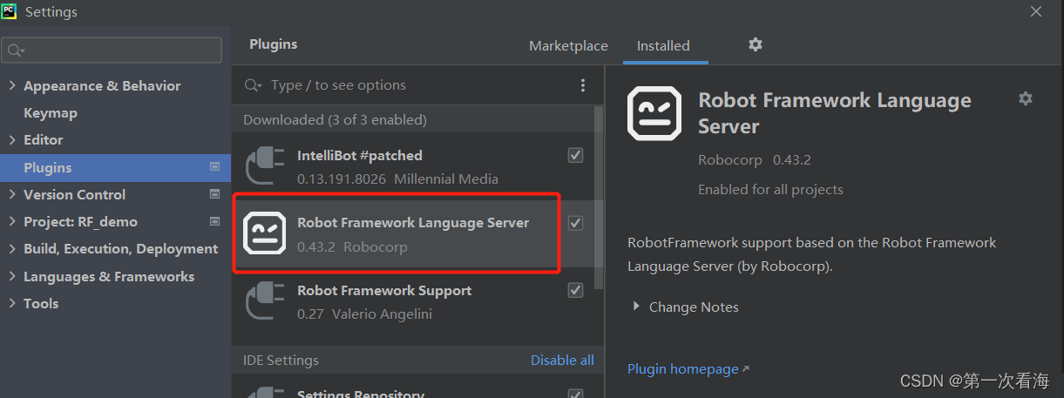Click the Robocorp 0.43.2 vendor text in details
The height and width of the screenshot is (398, 1064).
point(755,160)
